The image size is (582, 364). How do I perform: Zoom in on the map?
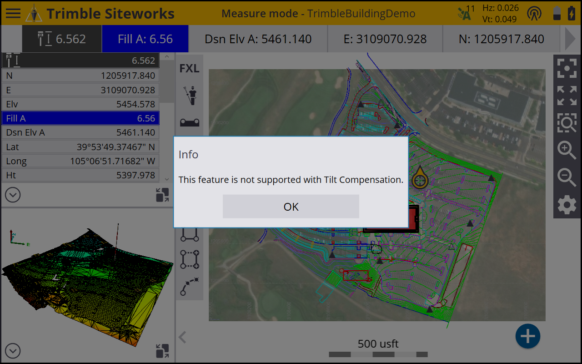coord(567,150)
